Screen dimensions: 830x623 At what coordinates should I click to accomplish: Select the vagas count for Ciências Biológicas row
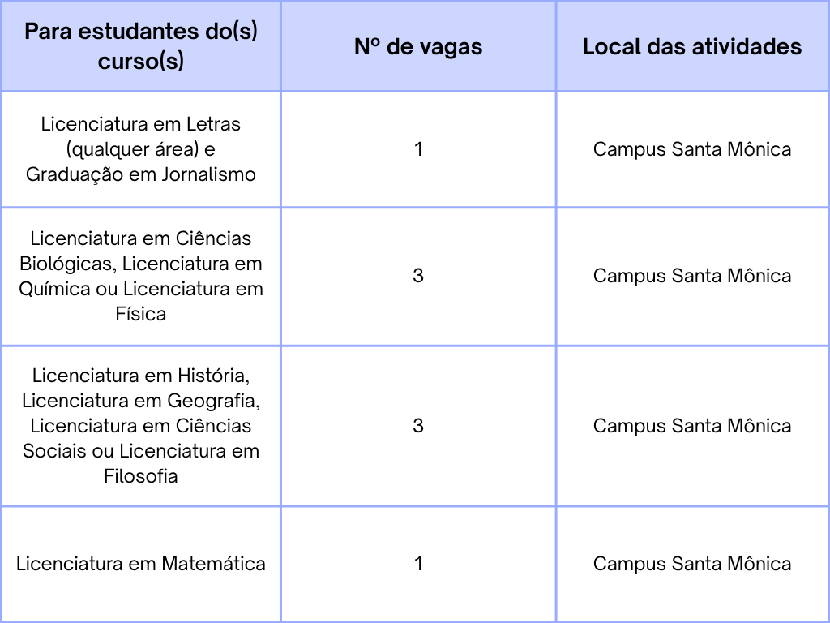pos(418,276)
